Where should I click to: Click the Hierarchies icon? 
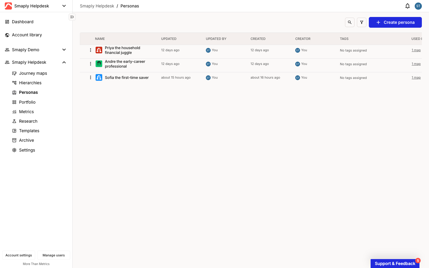click(x=14, y=83)
